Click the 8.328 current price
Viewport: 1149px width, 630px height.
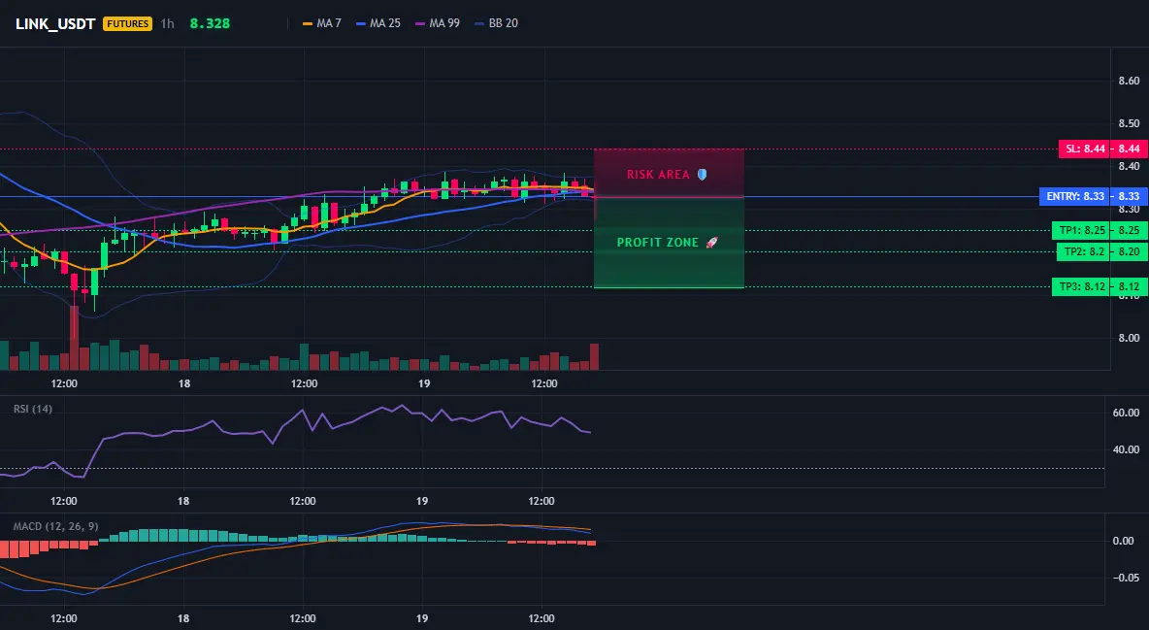click(x=210, y=23)
